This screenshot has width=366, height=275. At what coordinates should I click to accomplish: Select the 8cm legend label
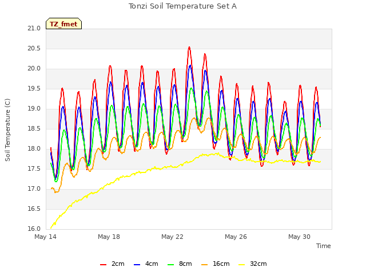[185, 264]
